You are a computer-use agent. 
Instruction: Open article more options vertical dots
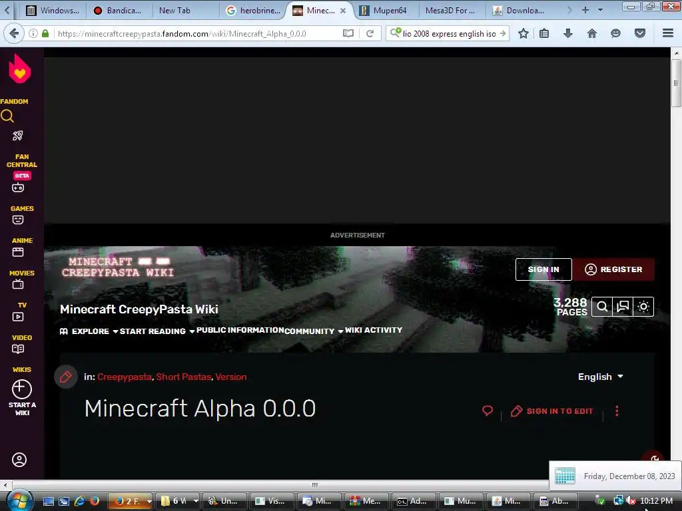(617, 411)
